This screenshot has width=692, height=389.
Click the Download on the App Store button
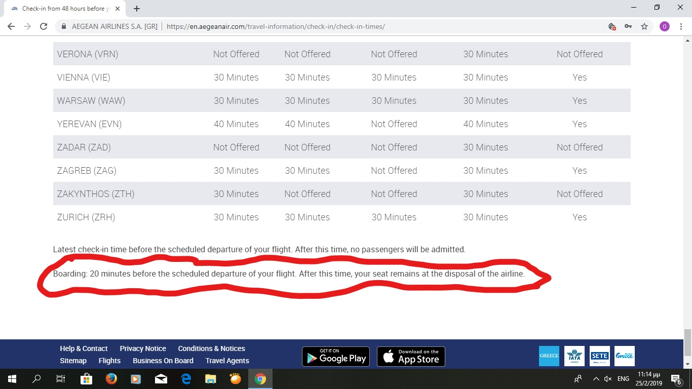point(411,357)
